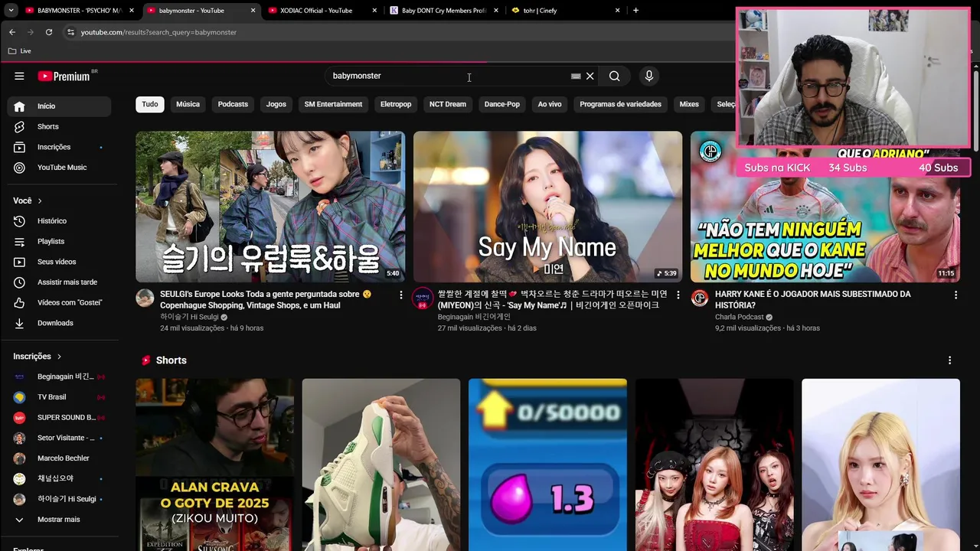Open the on-screen keyboard icon in the search box
Viewport: 980px width, 551px height.
pyautogui.click(x=576, y=76)
